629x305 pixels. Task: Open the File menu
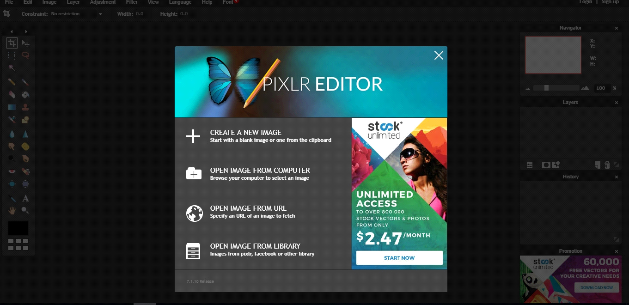(x=9, y=2)
